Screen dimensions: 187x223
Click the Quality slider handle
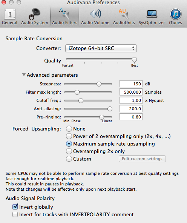[x=134, y=60]
